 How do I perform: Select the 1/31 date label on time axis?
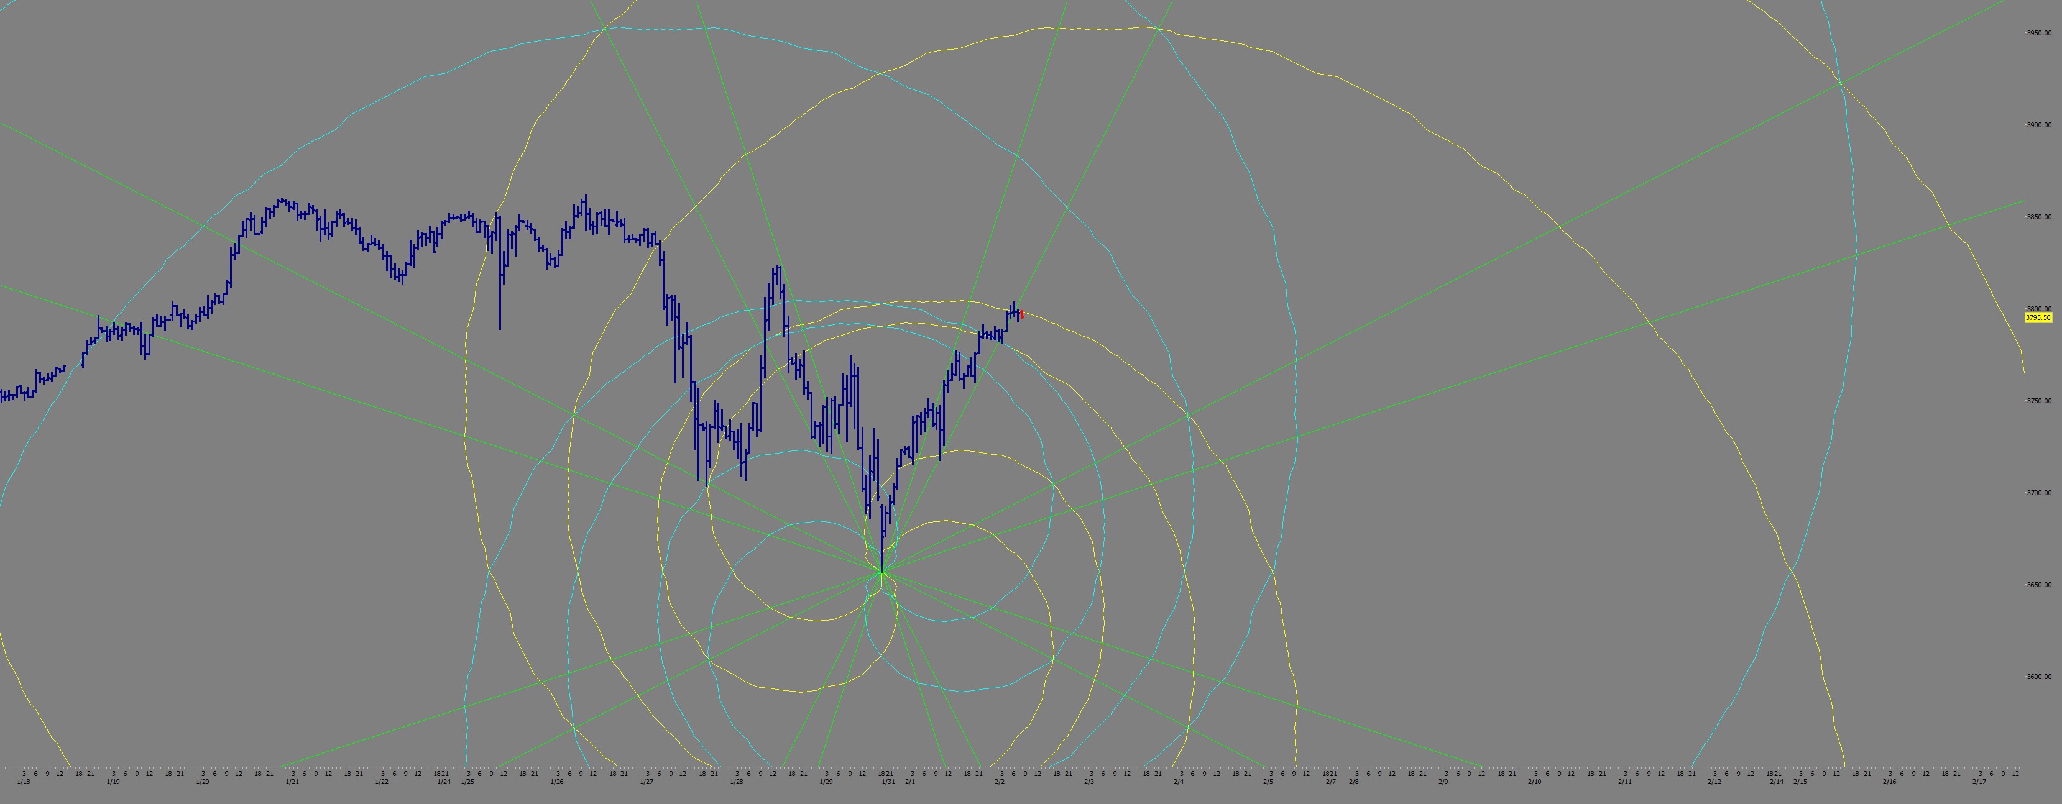[x=888, y=782]
